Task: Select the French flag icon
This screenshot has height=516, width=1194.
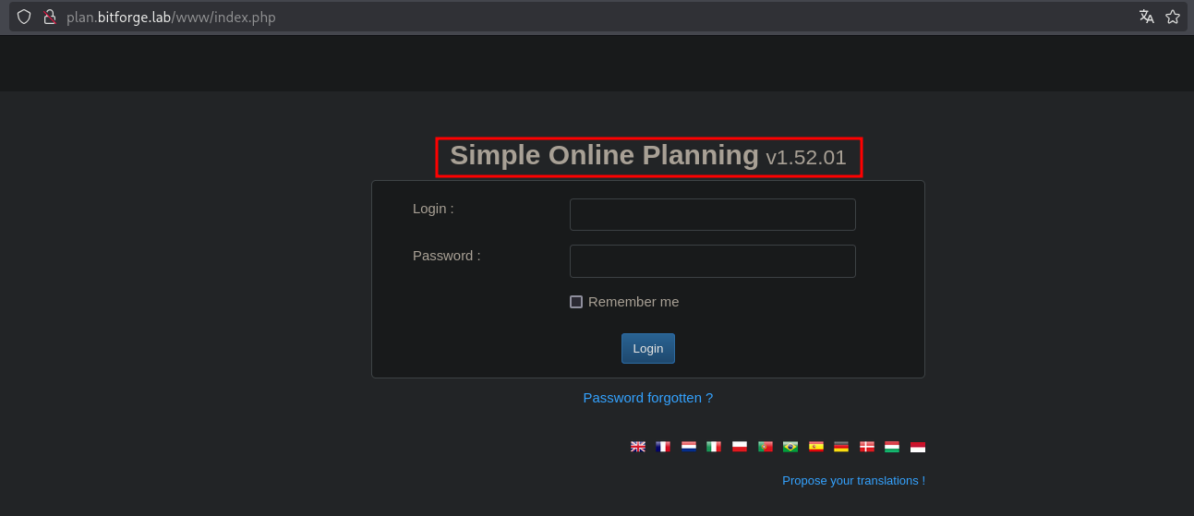Action: 663,447
